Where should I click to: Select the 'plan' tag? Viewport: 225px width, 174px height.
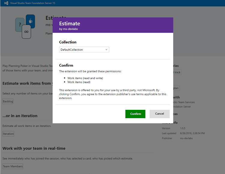(176, 88)
